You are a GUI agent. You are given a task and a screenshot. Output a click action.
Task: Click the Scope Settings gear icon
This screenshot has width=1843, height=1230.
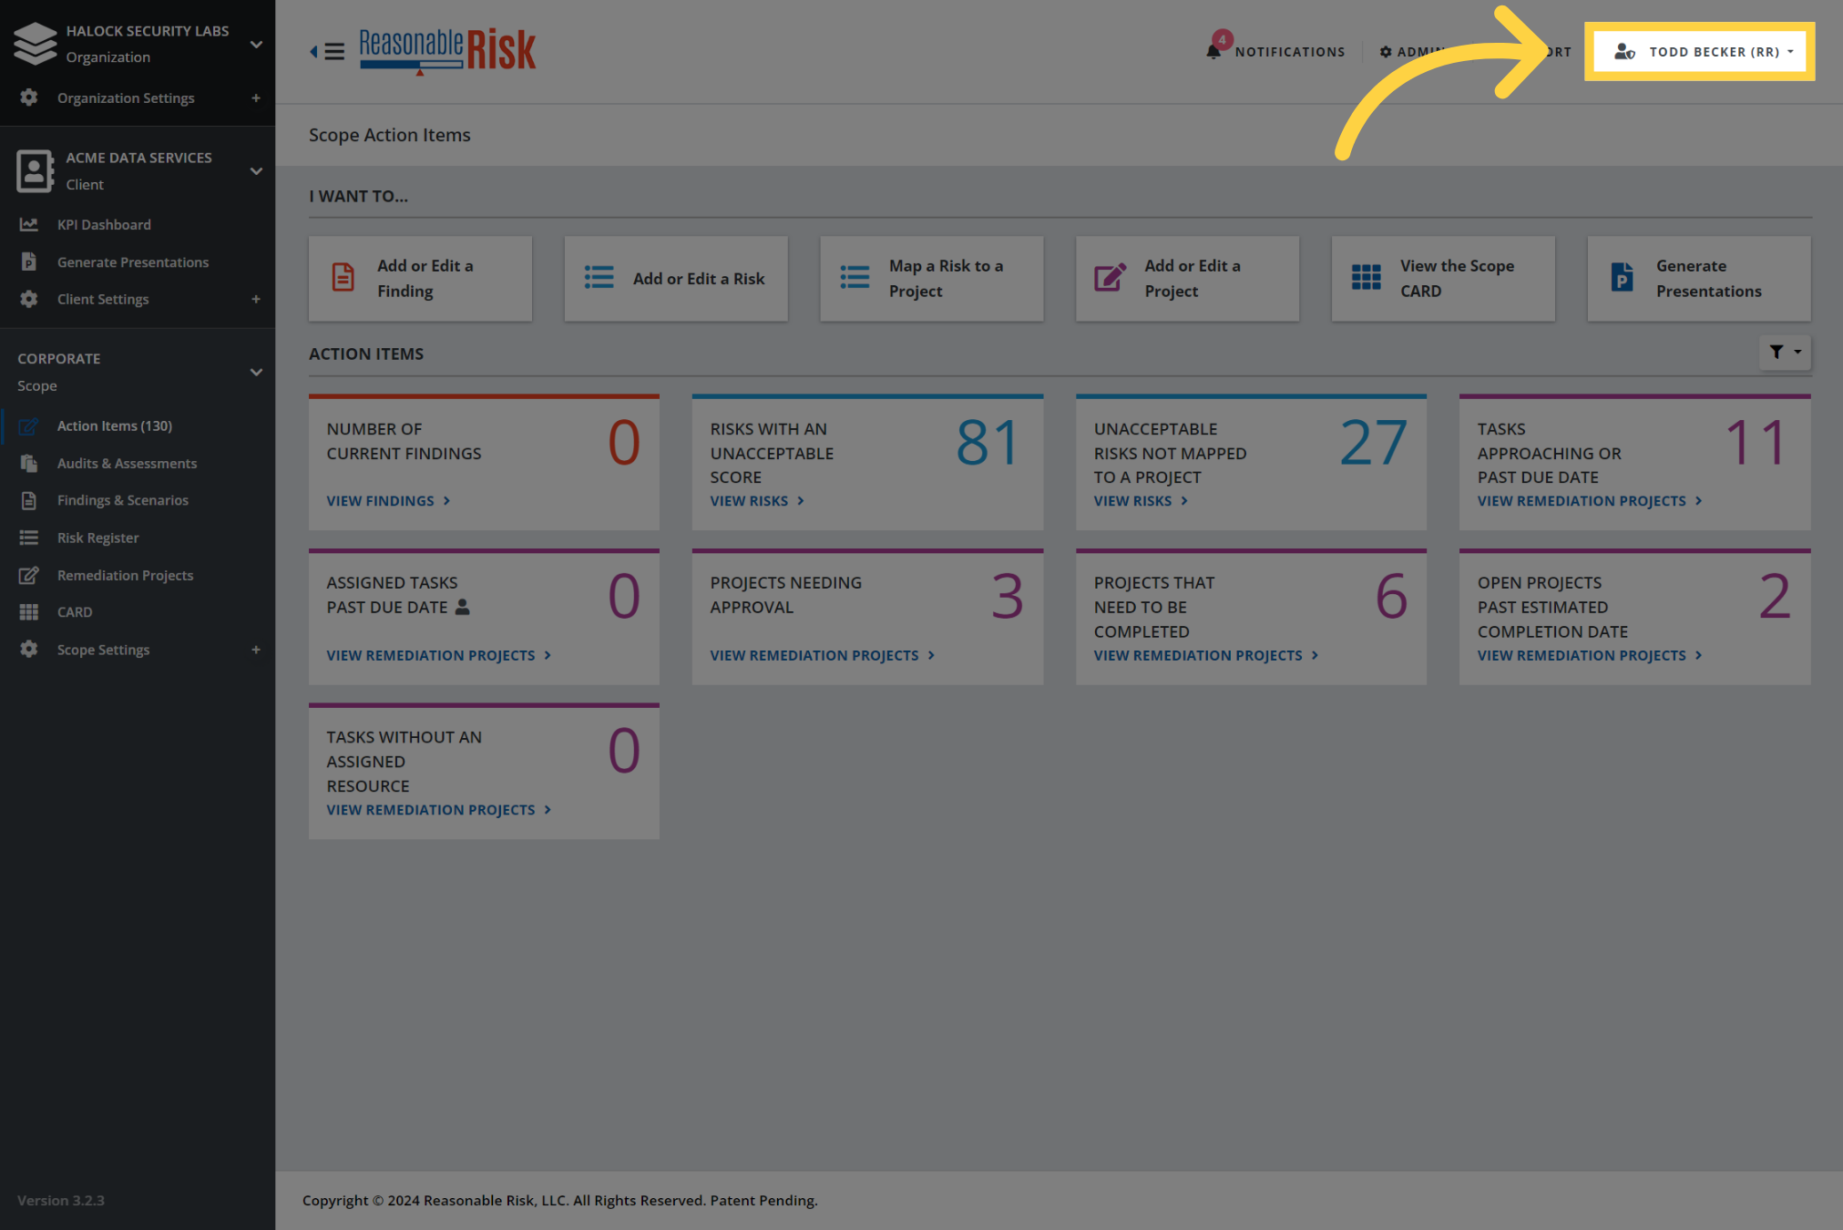pos(29,649)
